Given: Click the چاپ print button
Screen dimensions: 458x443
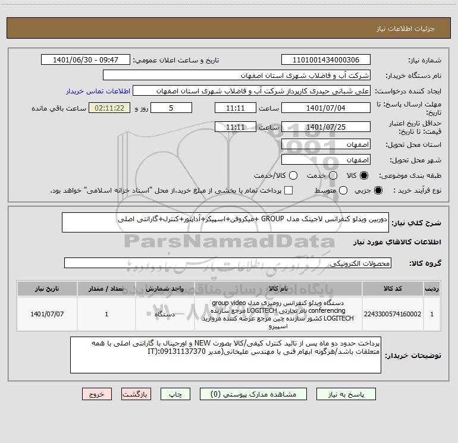Looking at the screenshot, I should [175, 394].
